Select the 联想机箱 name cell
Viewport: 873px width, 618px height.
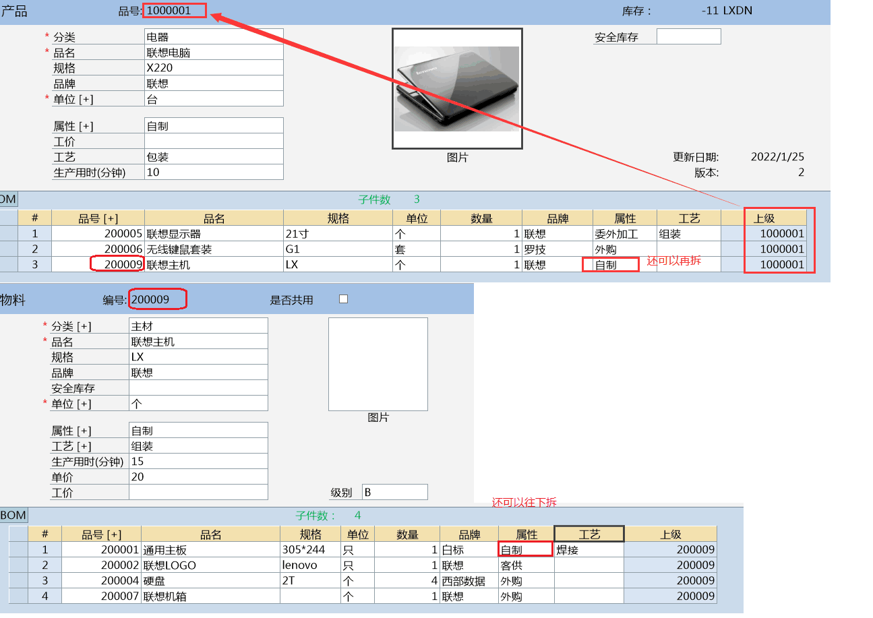coord(210,596)
